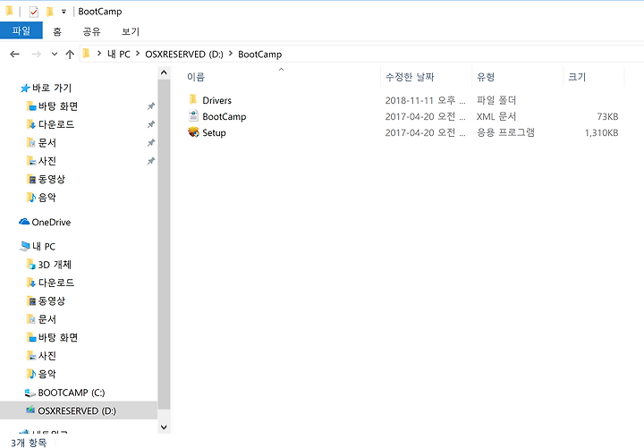
Task: Click the 2018-11-11 modified date cell
Action: [x=425, y=100]
